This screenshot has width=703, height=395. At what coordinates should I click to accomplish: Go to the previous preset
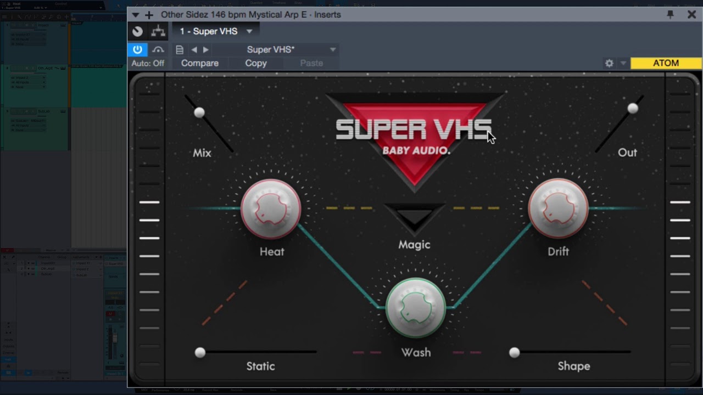pyautogui.click(x=194, y=49)
